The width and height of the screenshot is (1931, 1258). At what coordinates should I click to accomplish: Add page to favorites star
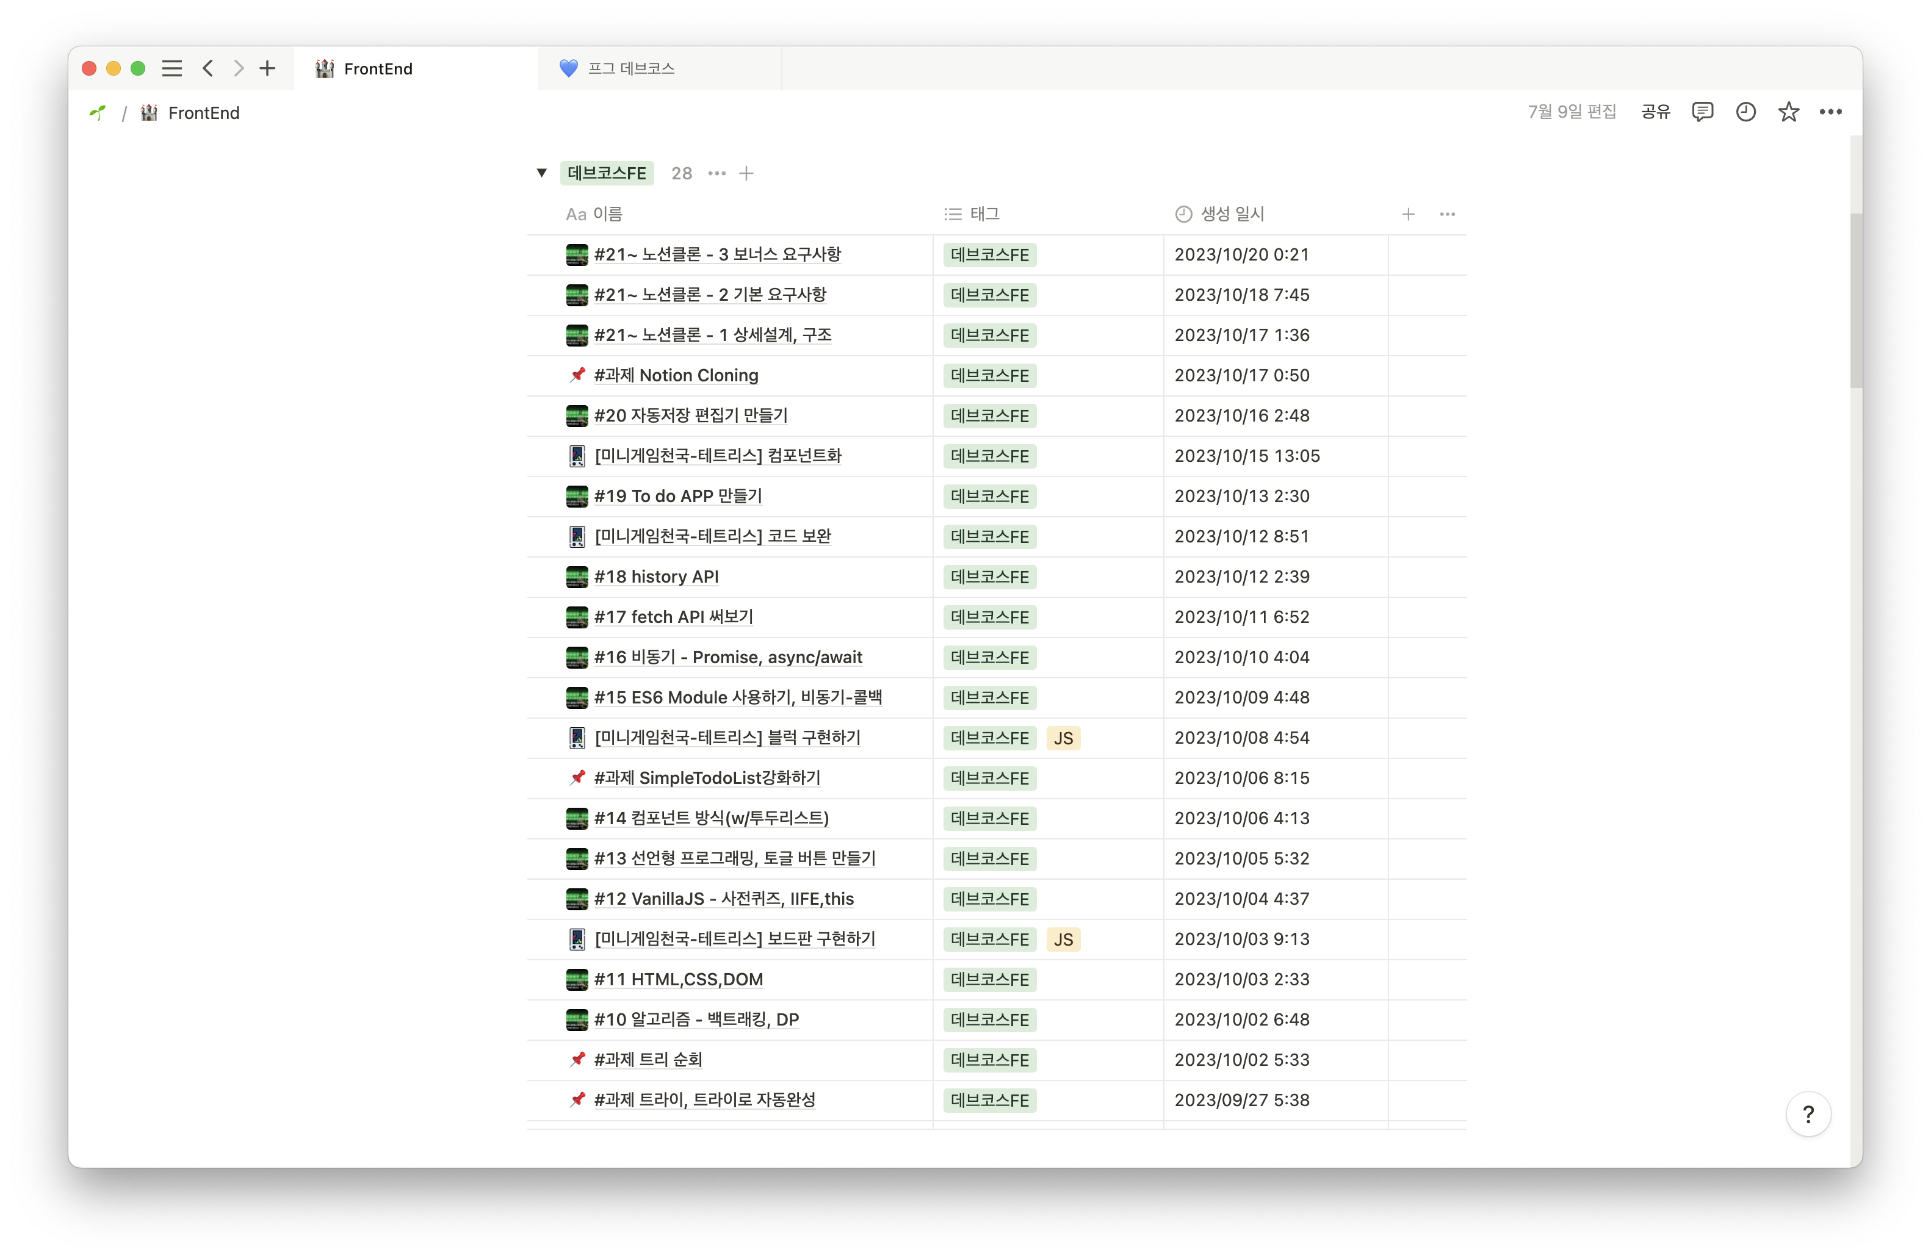tap(1788, 112)
